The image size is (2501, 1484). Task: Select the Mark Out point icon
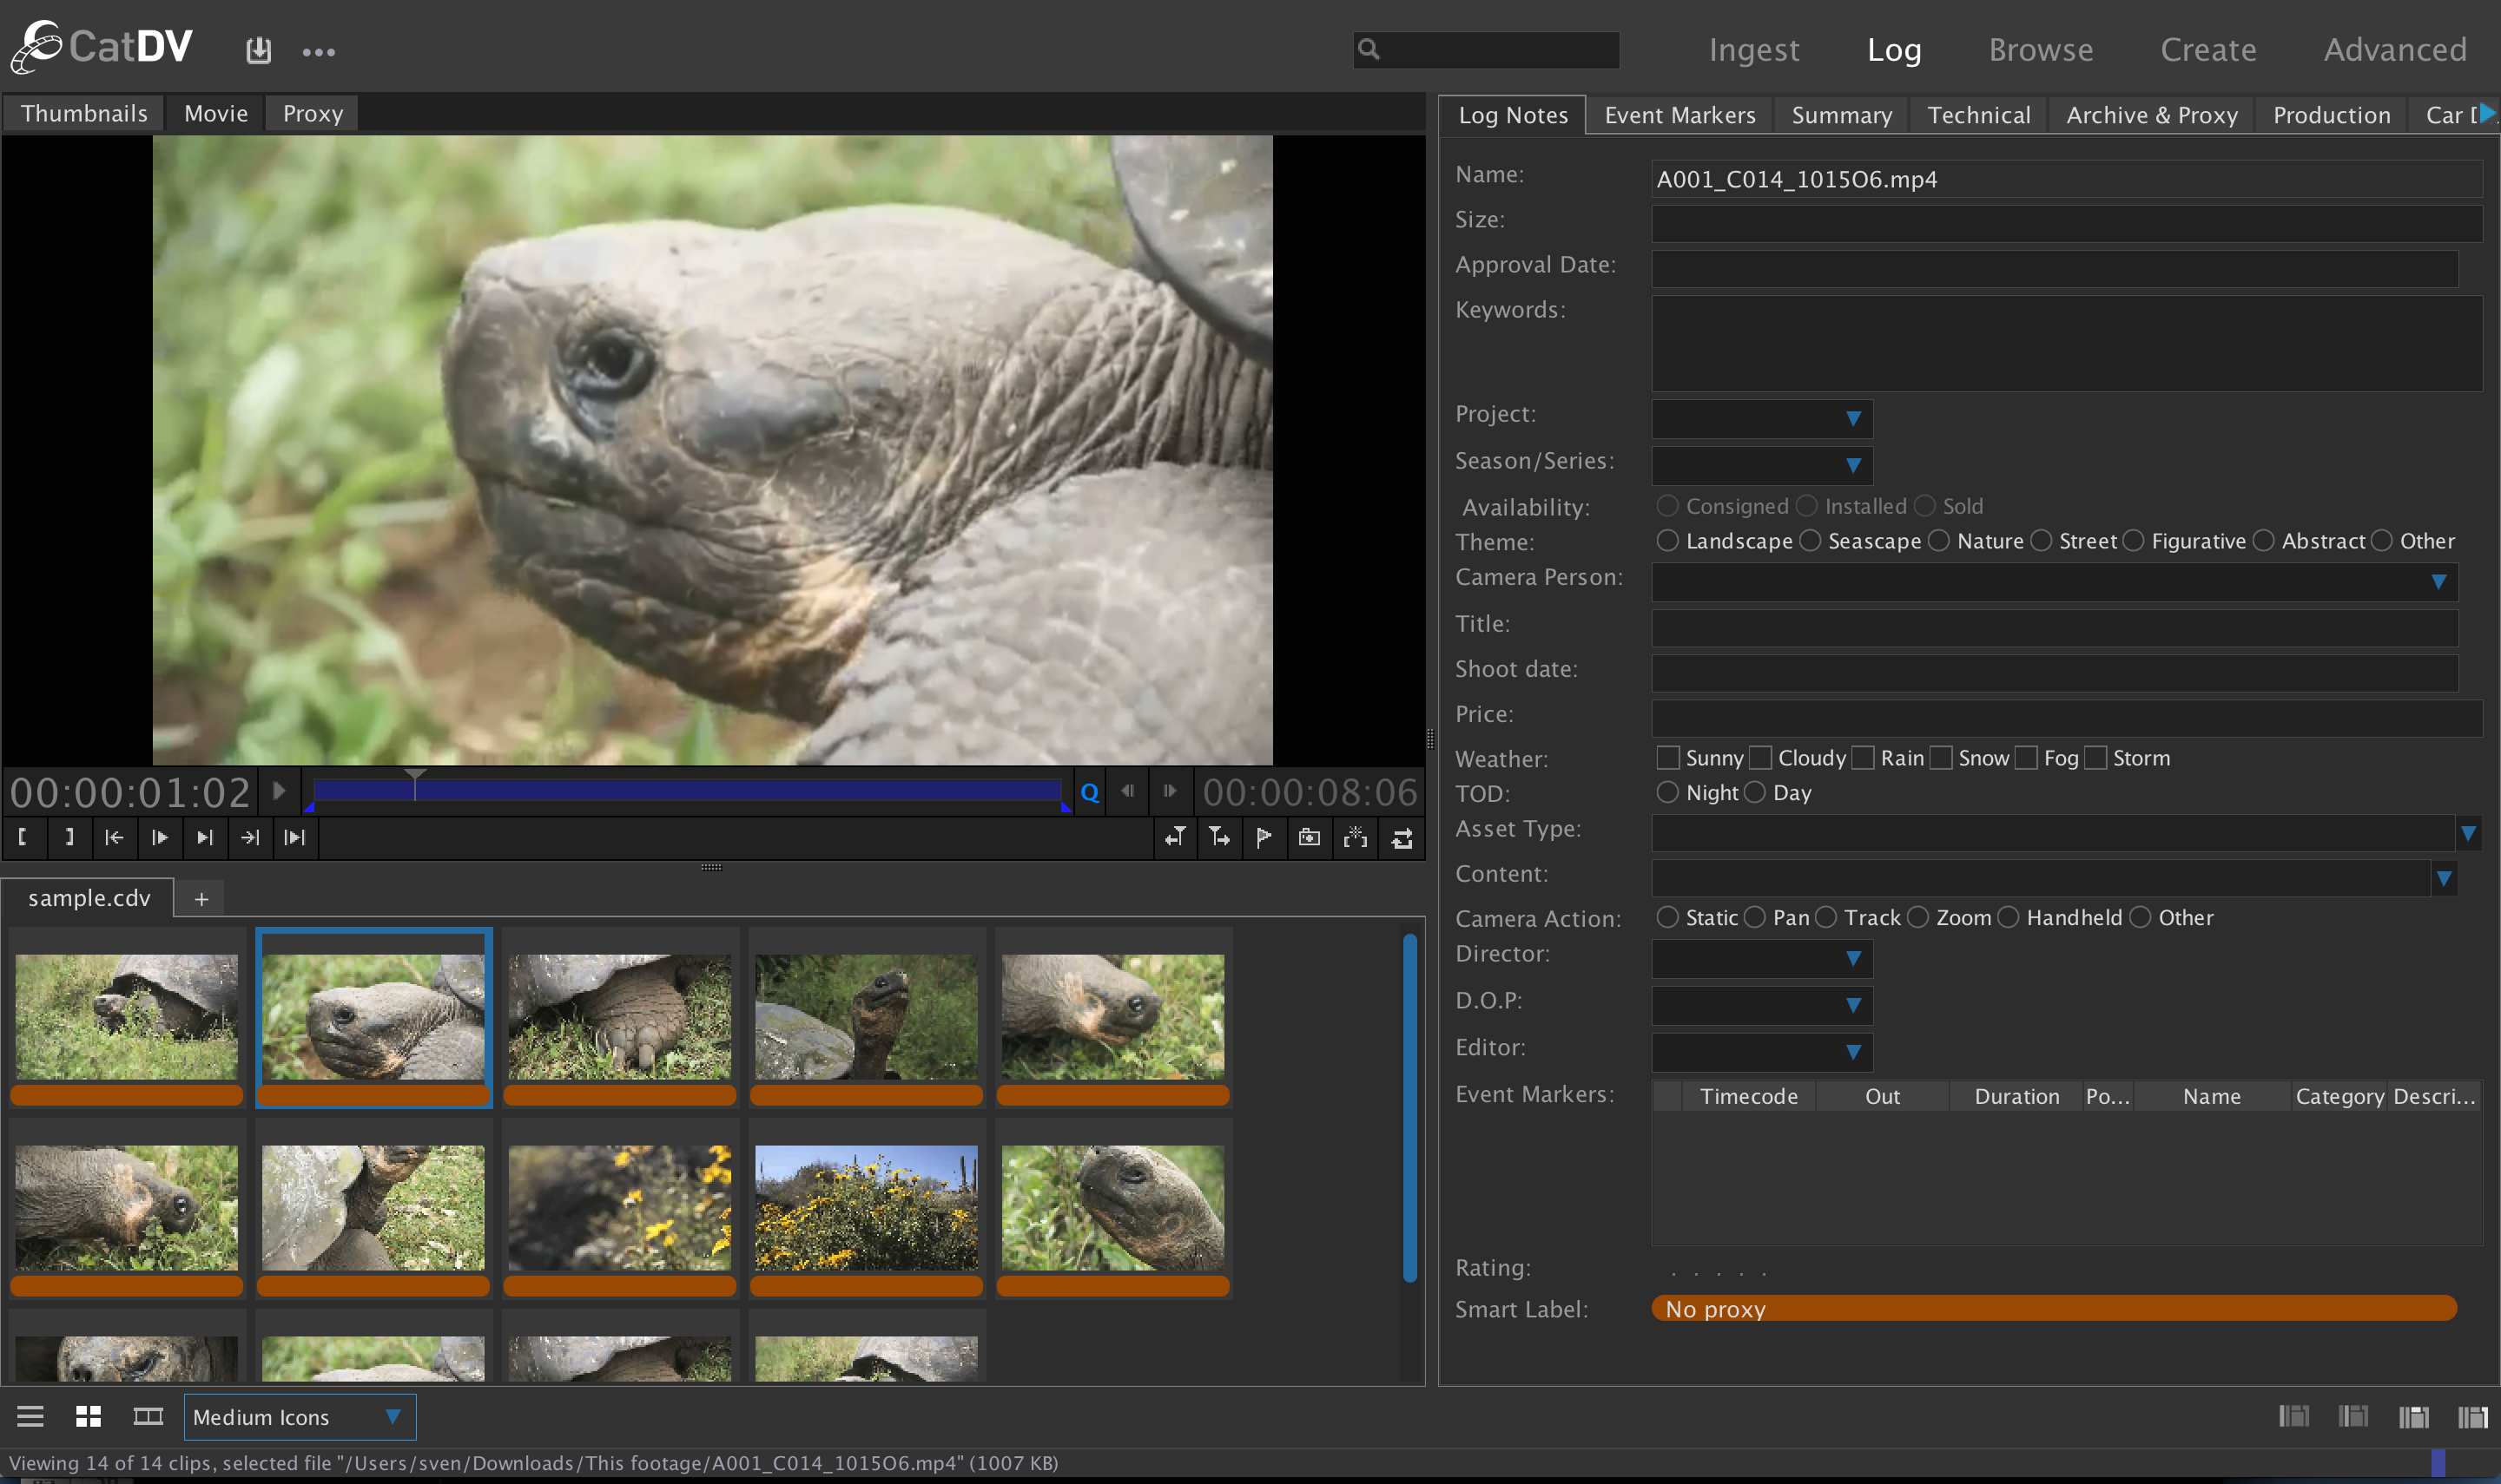tap(69, 838)
